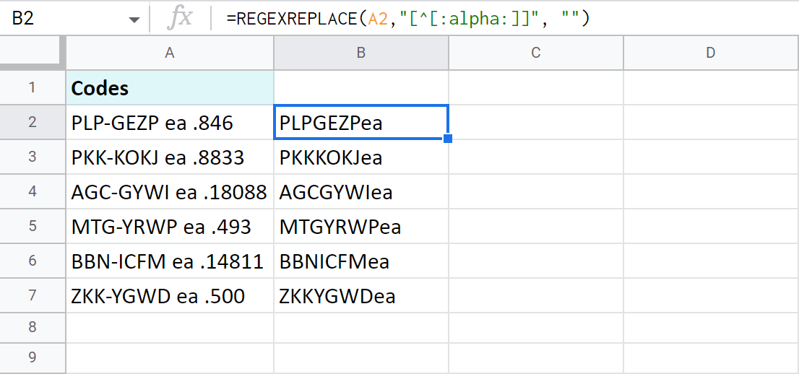Select row 2 header

[x=33, y=123]
